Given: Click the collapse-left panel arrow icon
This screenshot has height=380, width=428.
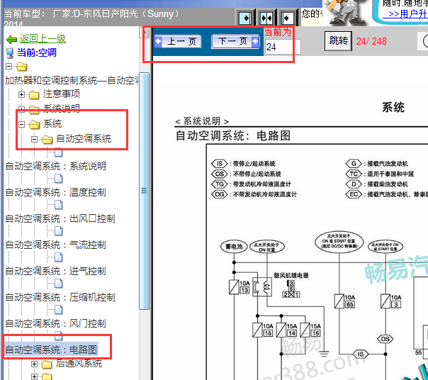Looking at the screenshot, I should tap(287, 18).
